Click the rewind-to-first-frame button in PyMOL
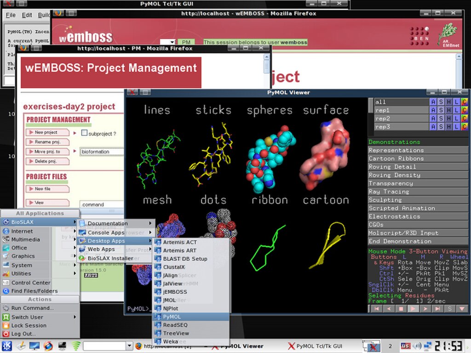Viewport: 471px width, 353px height. (x=376, y=309)
